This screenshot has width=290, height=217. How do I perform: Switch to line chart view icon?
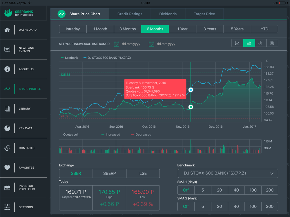pyautogui.click(x=237, y=43)
